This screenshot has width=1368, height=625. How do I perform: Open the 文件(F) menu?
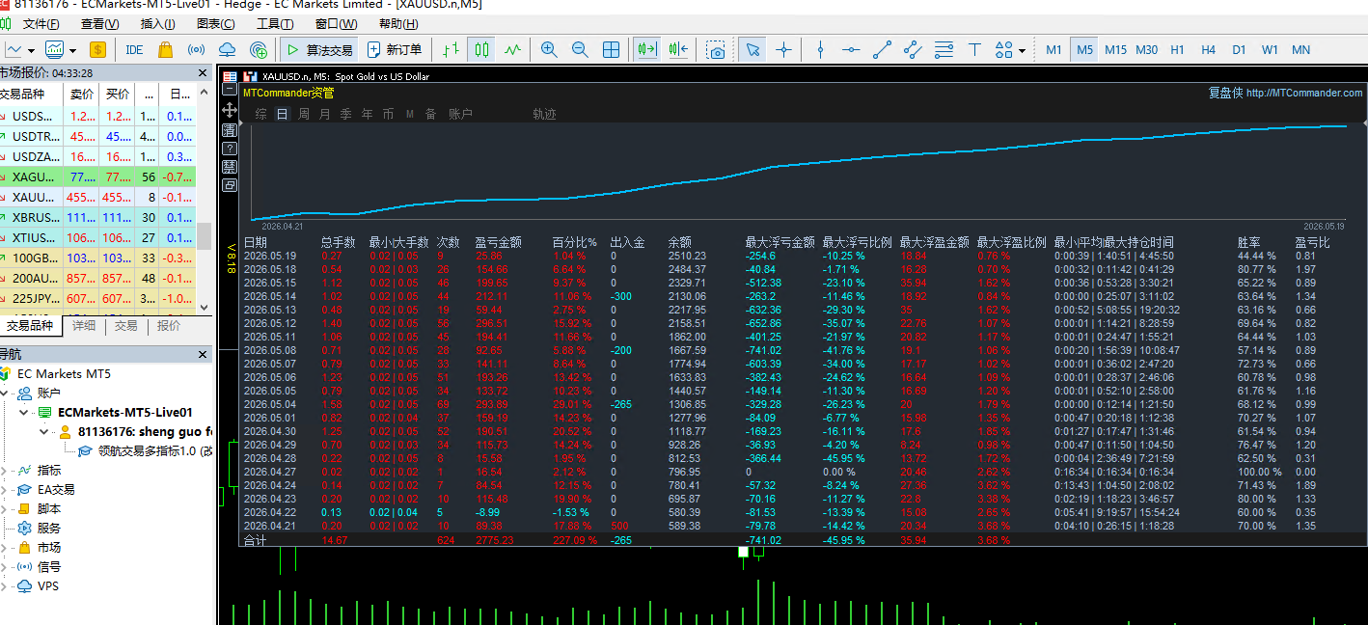point(41,24)
